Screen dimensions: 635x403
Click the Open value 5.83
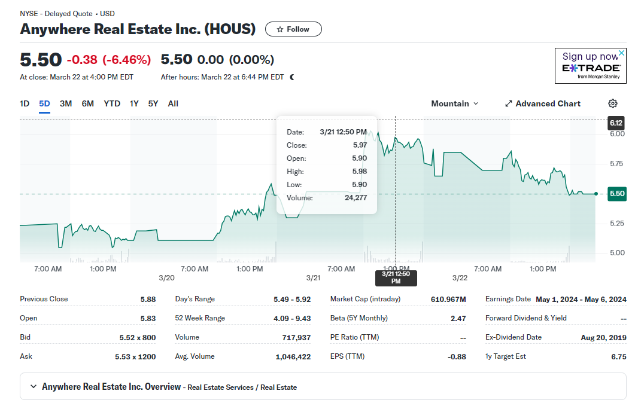pyautogui.click(x=148, y=319)
